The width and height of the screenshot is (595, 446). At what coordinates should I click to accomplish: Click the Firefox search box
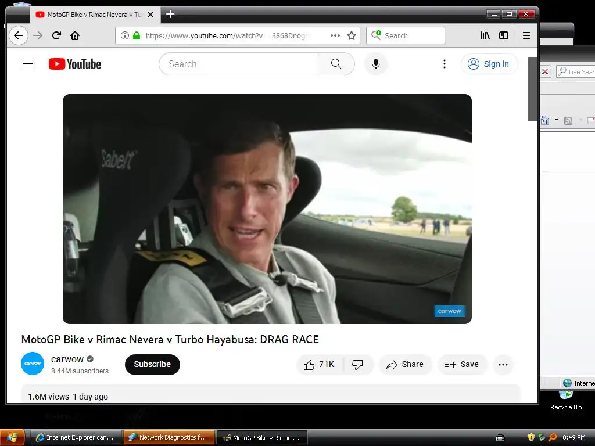pyautogui.click(x=405, y=35)
